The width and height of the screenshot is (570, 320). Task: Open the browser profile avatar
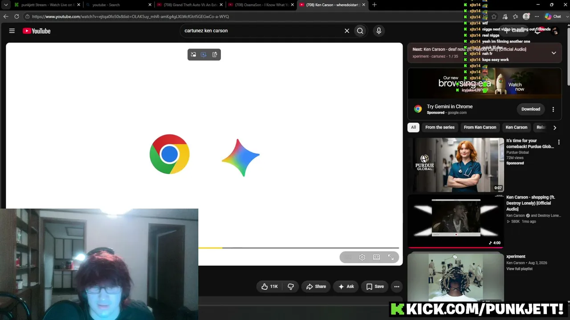coord(526,16)
